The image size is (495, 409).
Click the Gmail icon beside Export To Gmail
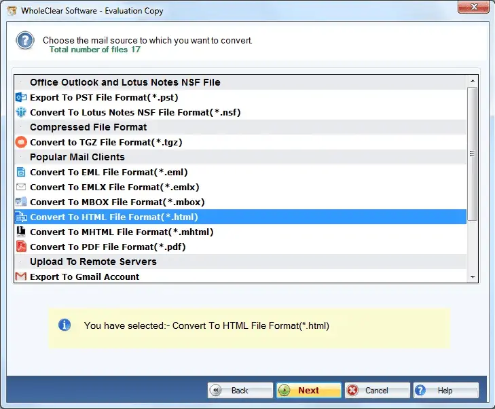coord(21,277)
